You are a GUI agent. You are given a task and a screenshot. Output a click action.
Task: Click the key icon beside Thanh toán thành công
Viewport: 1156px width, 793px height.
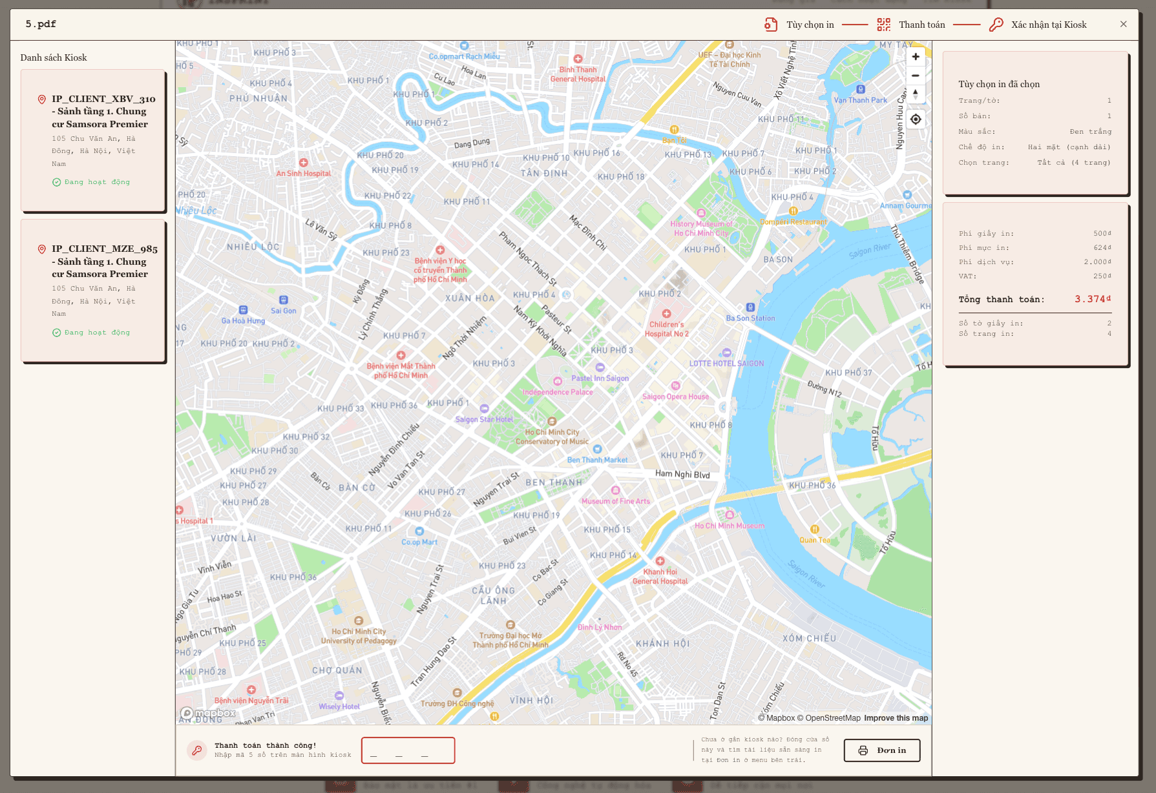pos(197,750)
